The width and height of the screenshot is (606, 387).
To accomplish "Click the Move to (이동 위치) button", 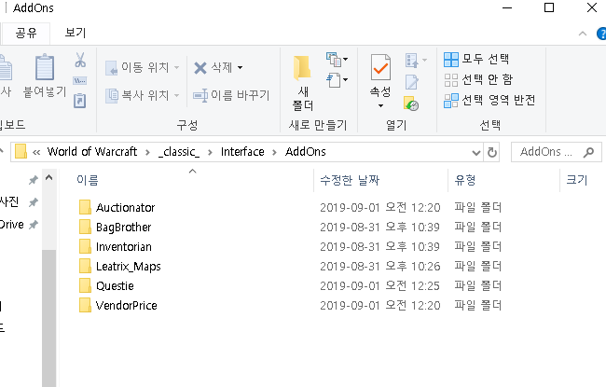I will coord(143,68).
